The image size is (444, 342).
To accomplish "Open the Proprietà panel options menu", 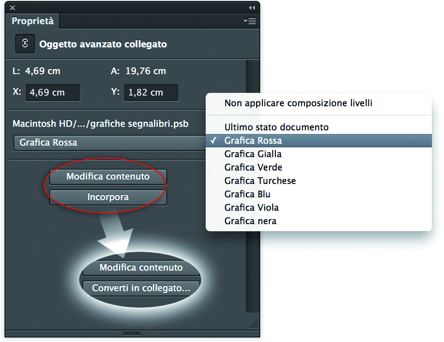I will coord(250,21).
